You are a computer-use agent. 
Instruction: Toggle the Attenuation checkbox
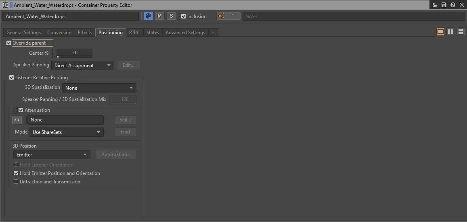[x=21, y=110]
